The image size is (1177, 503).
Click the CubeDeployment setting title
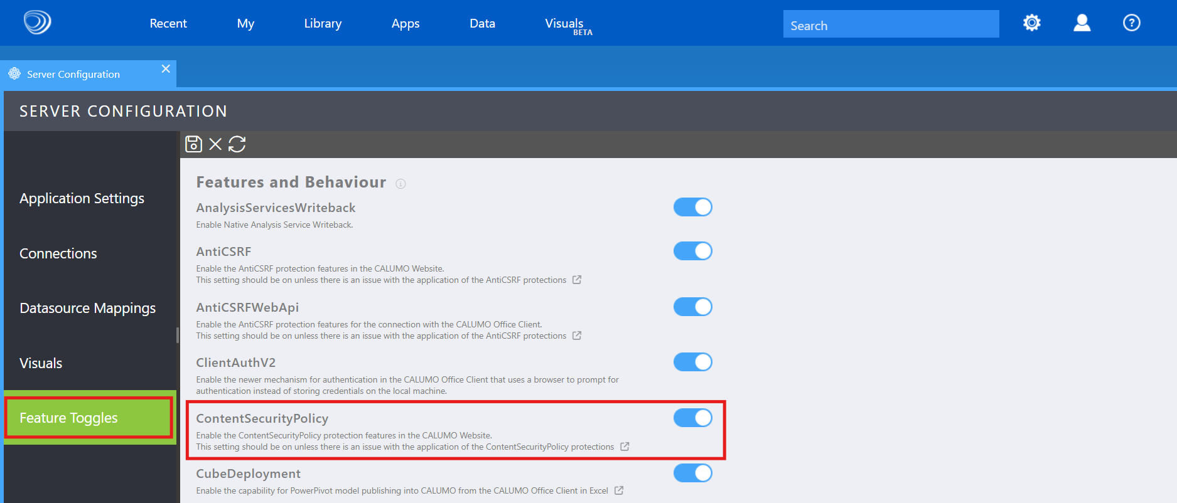pyautogui.click(x=249, y=474)
